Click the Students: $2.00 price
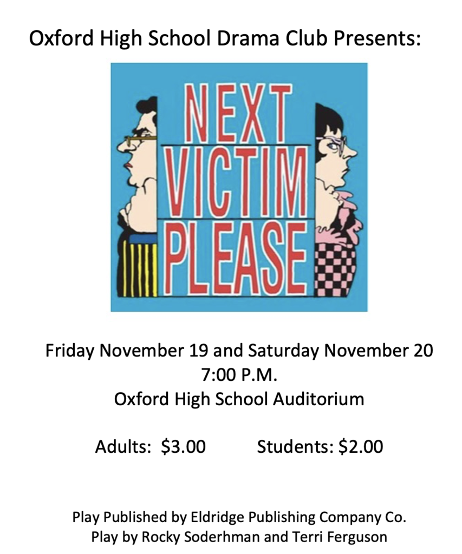The width and height of the screenshot is (462, 554). tap(320, 446)
